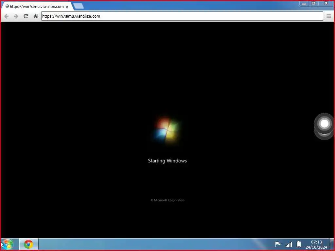Go back with the browser back arrow

7,16
